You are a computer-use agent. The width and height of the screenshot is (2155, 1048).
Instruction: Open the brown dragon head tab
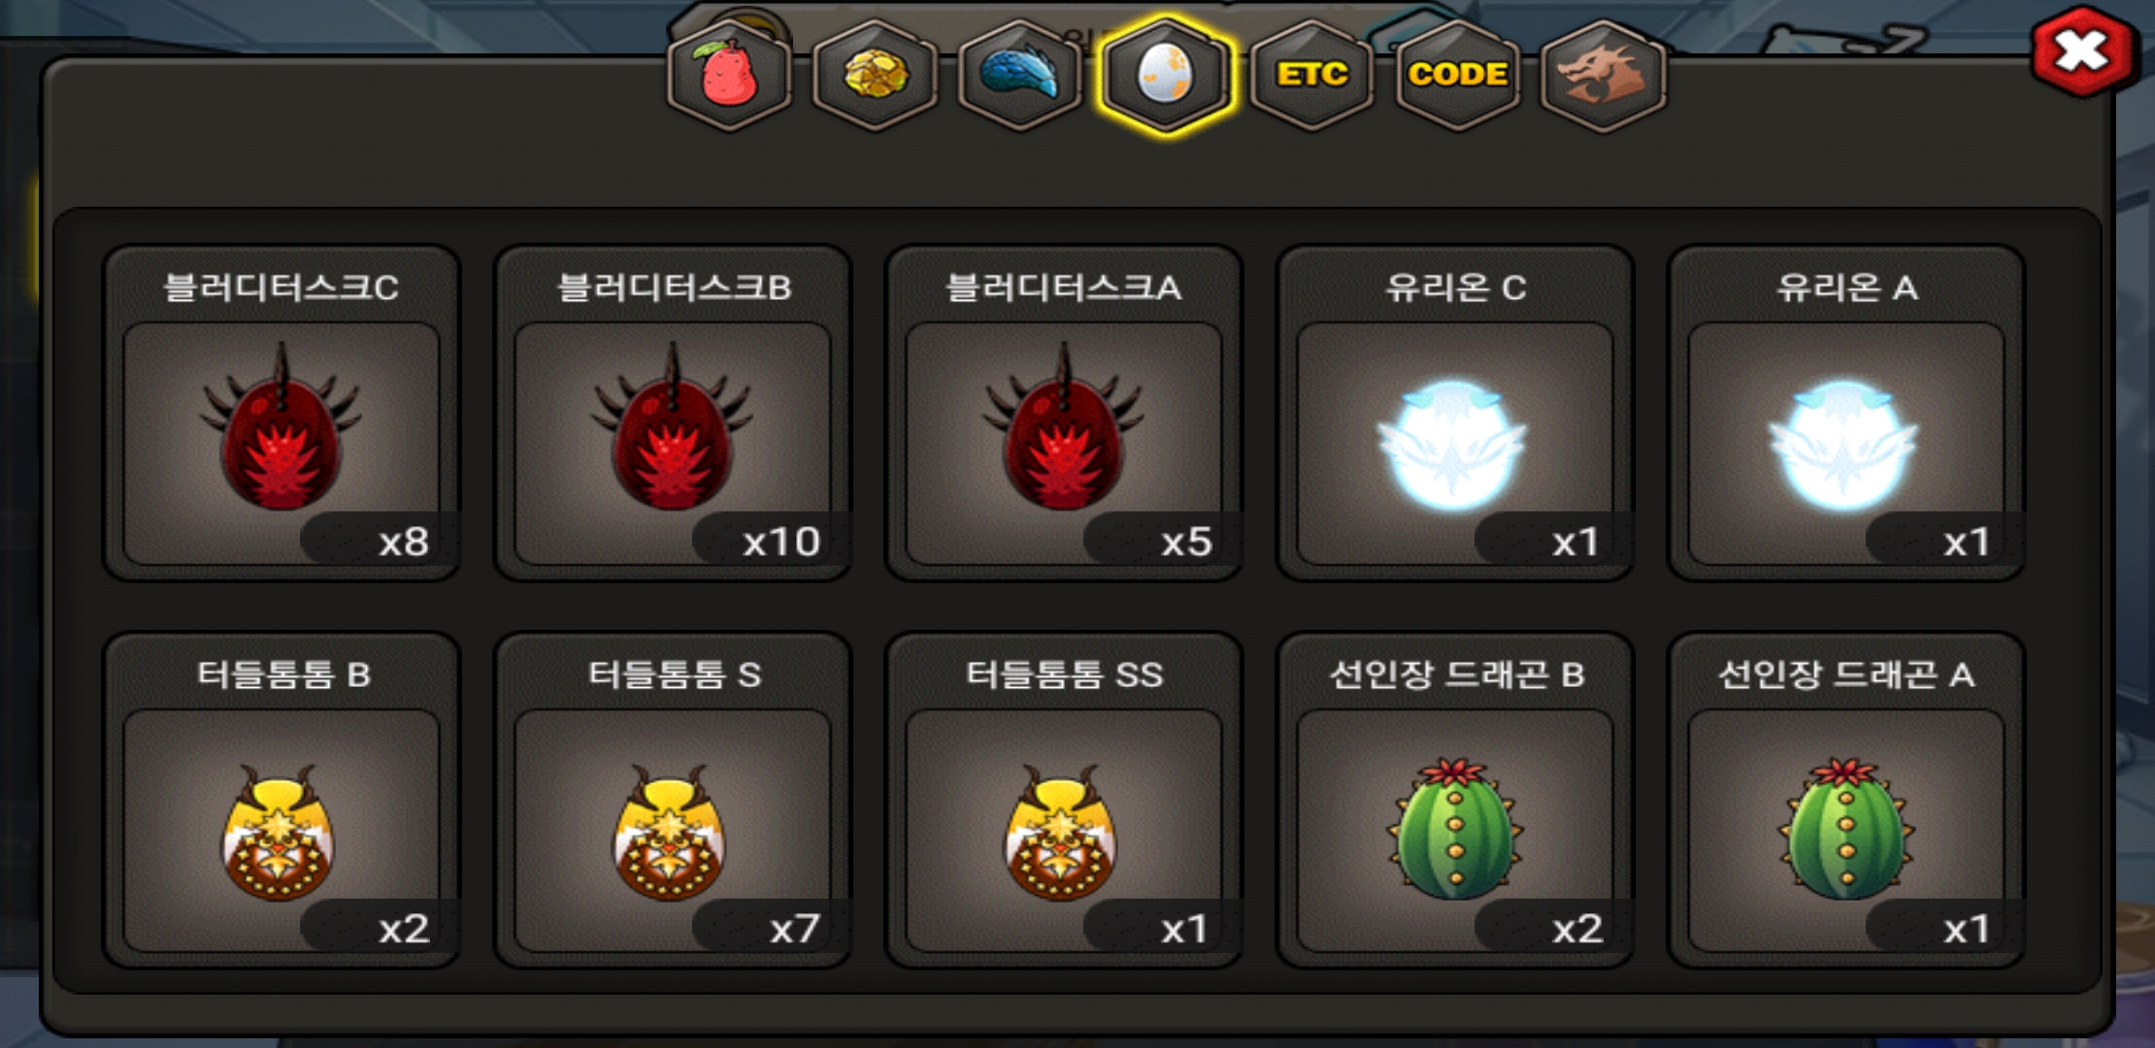click(1603, 76)
